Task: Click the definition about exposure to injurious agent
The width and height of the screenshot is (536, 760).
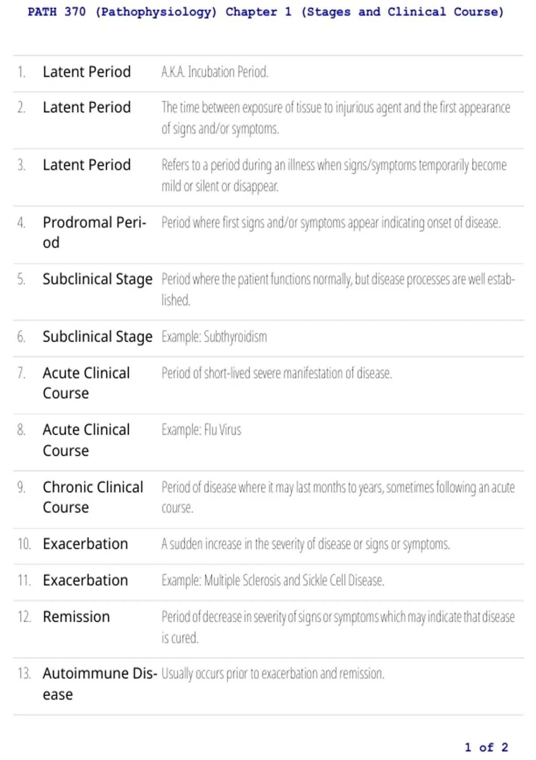Action: tap(336, 118)
